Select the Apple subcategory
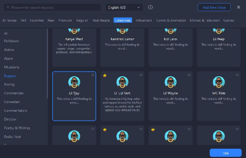The width and height of the screenshot is (246, 158). [8, 58]
